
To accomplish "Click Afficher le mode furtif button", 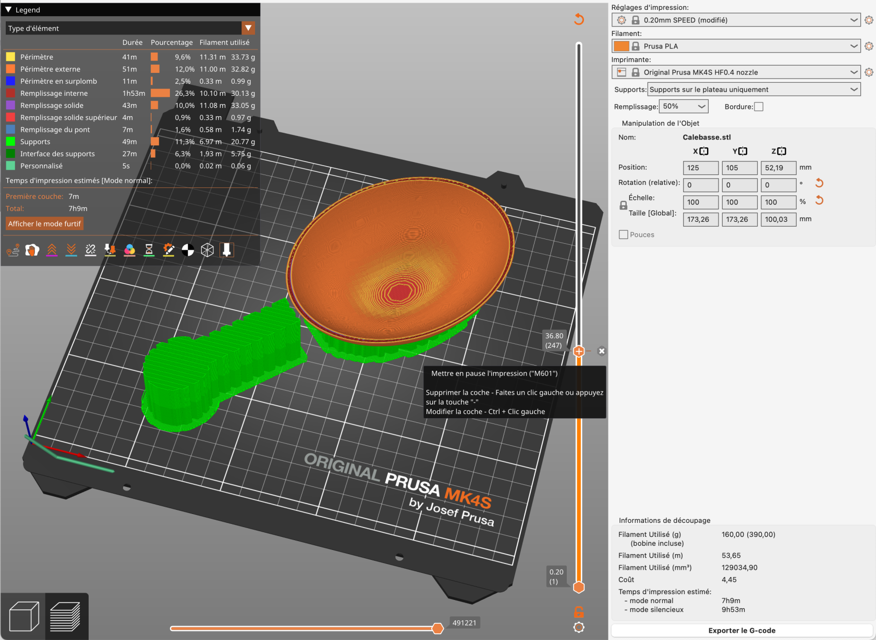I will pos(44,224).
